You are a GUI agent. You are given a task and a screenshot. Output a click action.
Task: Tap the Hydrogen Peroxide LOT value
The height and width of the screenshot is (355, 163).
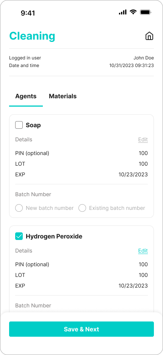(143, 275)
